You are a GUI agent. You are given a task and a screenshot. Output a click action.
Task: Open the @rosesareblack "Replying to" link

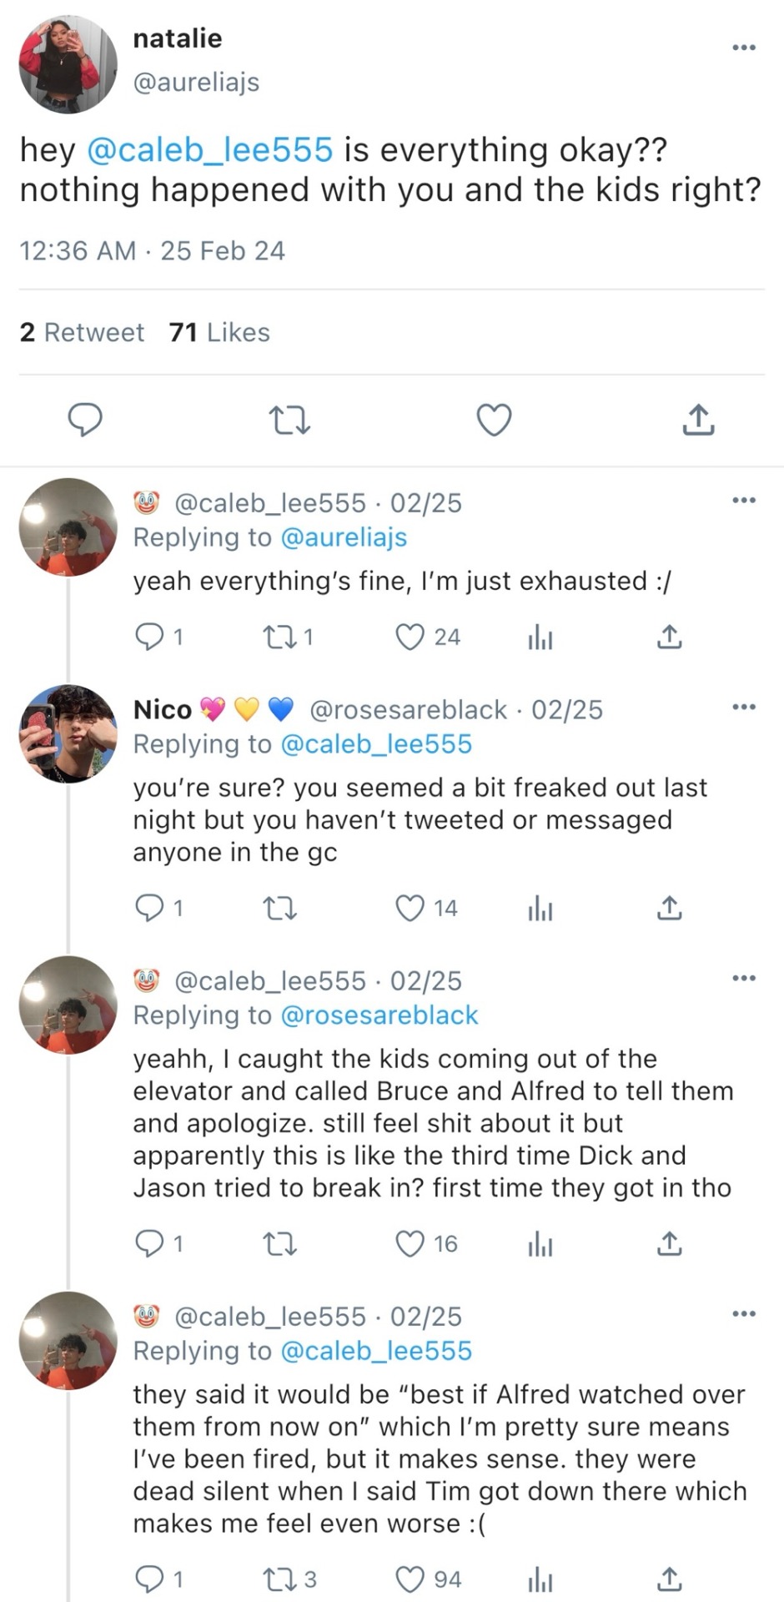coord(379,1015)
